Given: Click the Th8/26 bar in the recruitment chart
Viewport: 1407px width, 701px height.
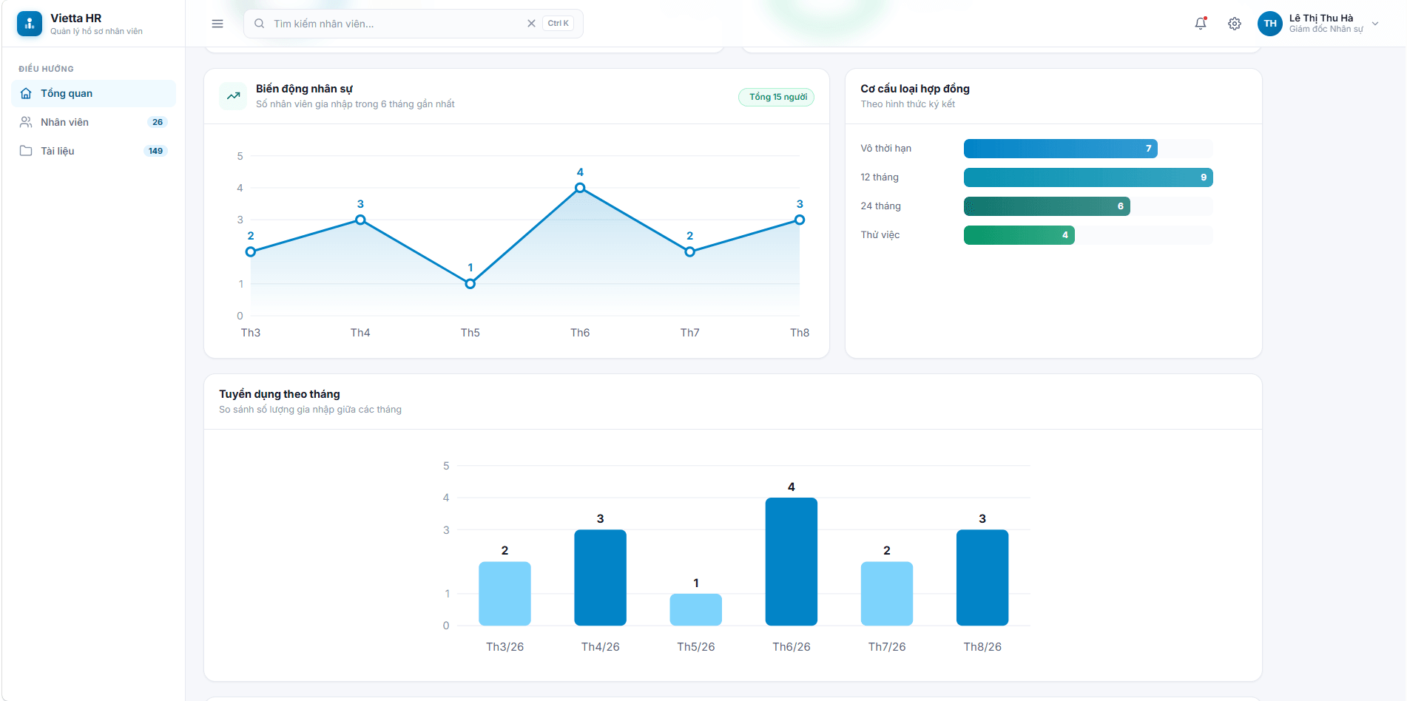Looking at the screenshot, I should tap(982, 578).
